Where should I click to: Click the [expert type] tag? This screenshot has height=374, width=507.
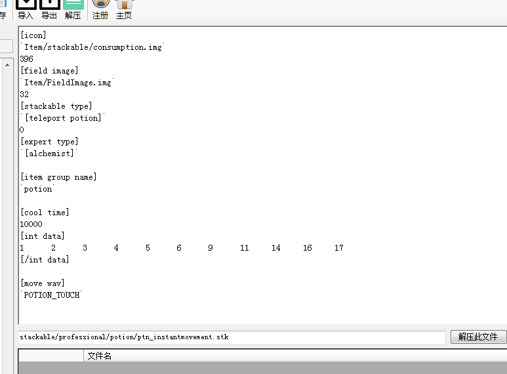[x=49, y=141]
